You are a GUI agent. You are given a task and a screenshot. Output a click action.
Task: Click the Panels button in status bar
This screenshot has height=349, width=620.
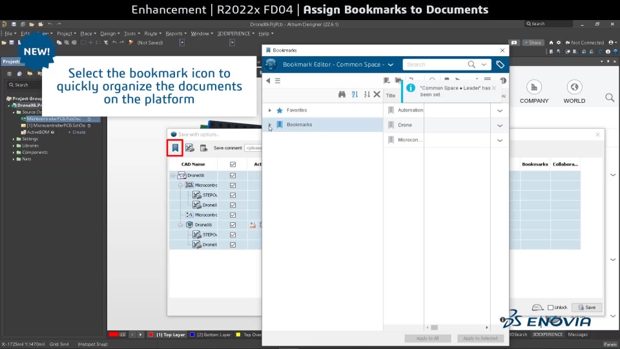610,344
